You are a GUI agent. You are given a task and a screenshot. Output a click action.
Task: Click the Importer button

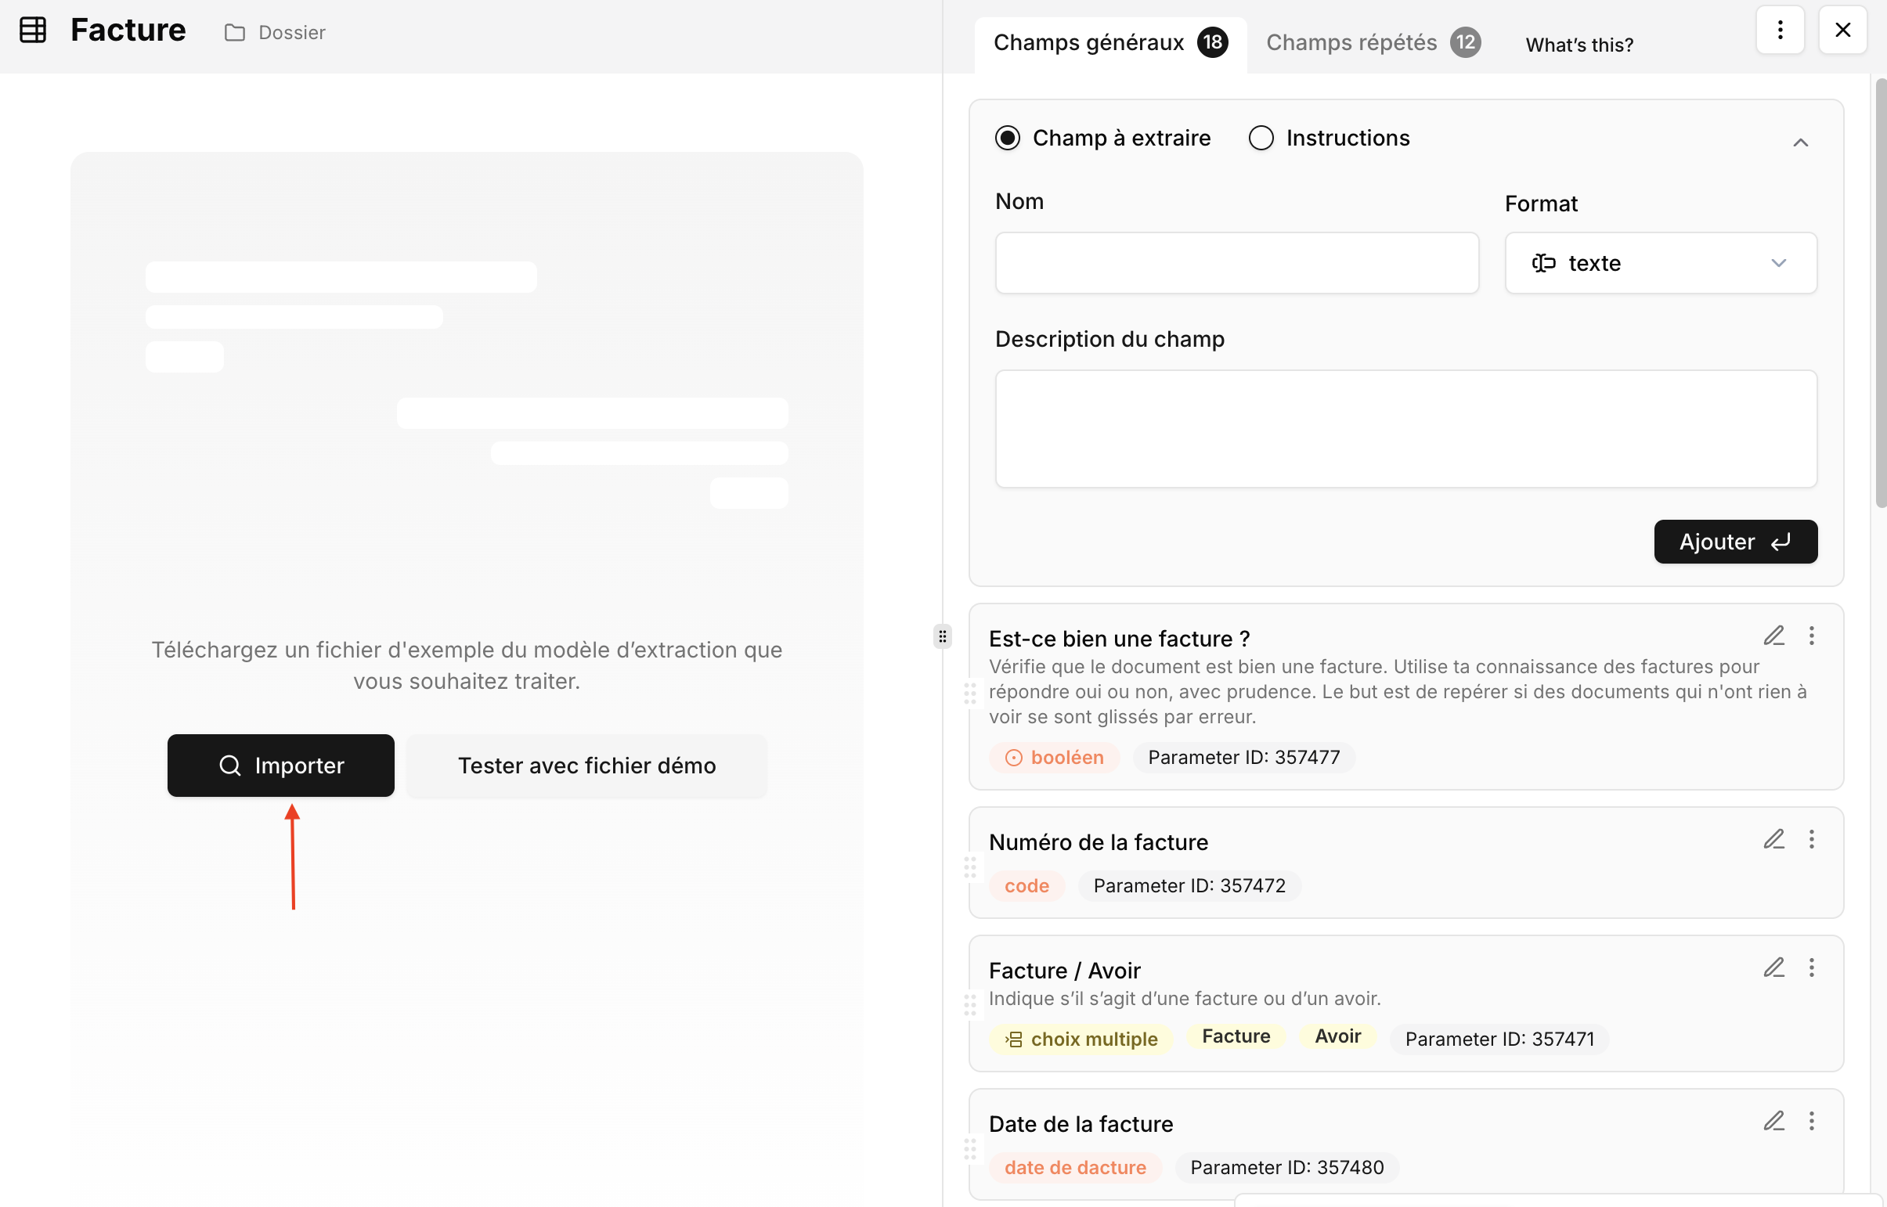pos(280,766)
